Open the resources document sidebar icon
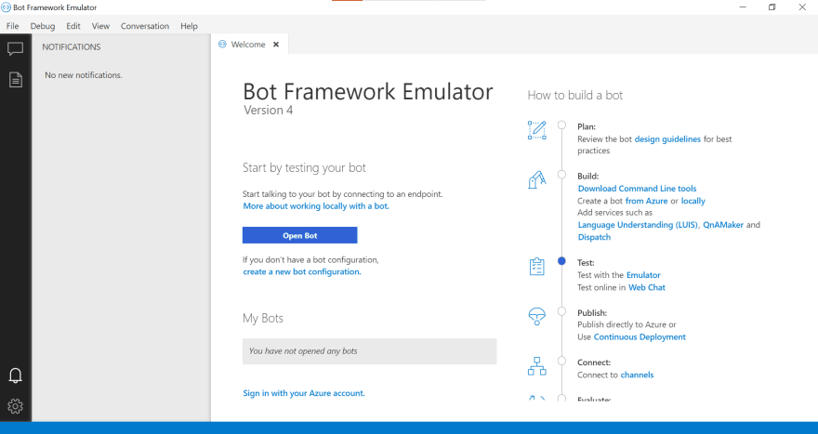 pos(16,80)
